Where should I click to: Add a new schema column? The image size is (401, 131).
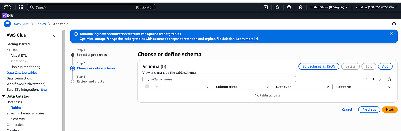385,66
